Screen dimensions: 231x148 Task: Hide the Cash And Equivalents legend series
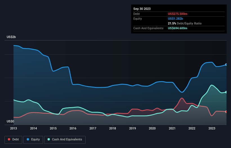(65, 140)
